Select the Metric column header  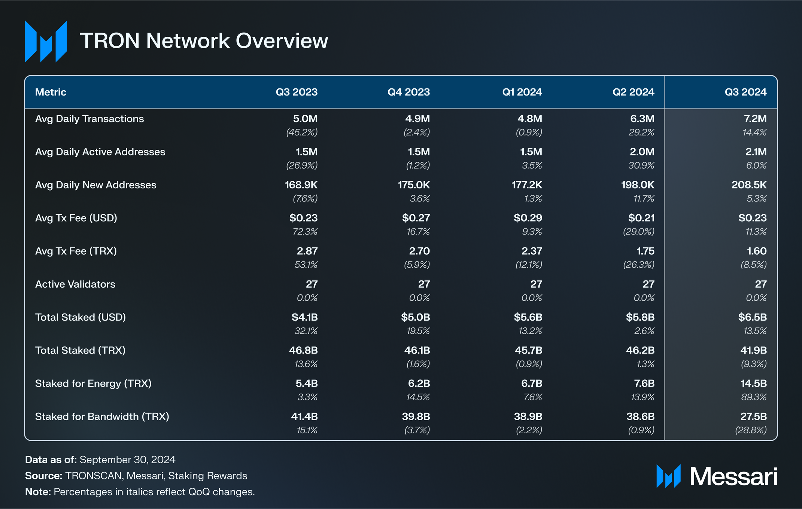(x=51, y=92)
